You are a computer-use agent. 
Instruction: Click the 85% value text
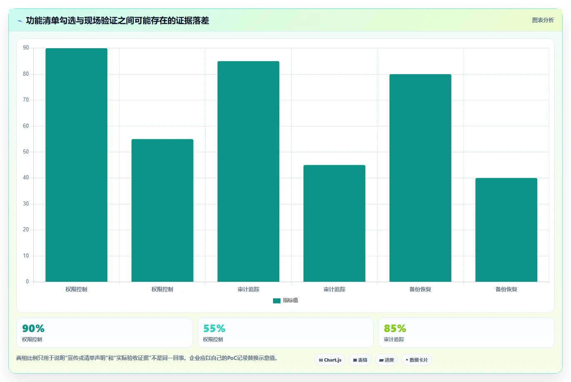(x=395, y=329)
